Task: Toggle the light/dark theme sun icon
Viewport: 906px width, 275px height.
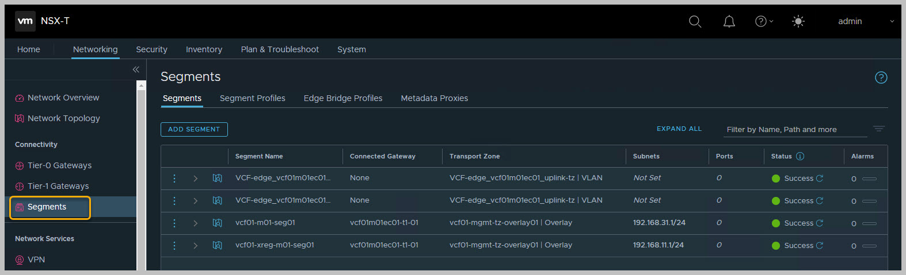Action: coord(798,21)
